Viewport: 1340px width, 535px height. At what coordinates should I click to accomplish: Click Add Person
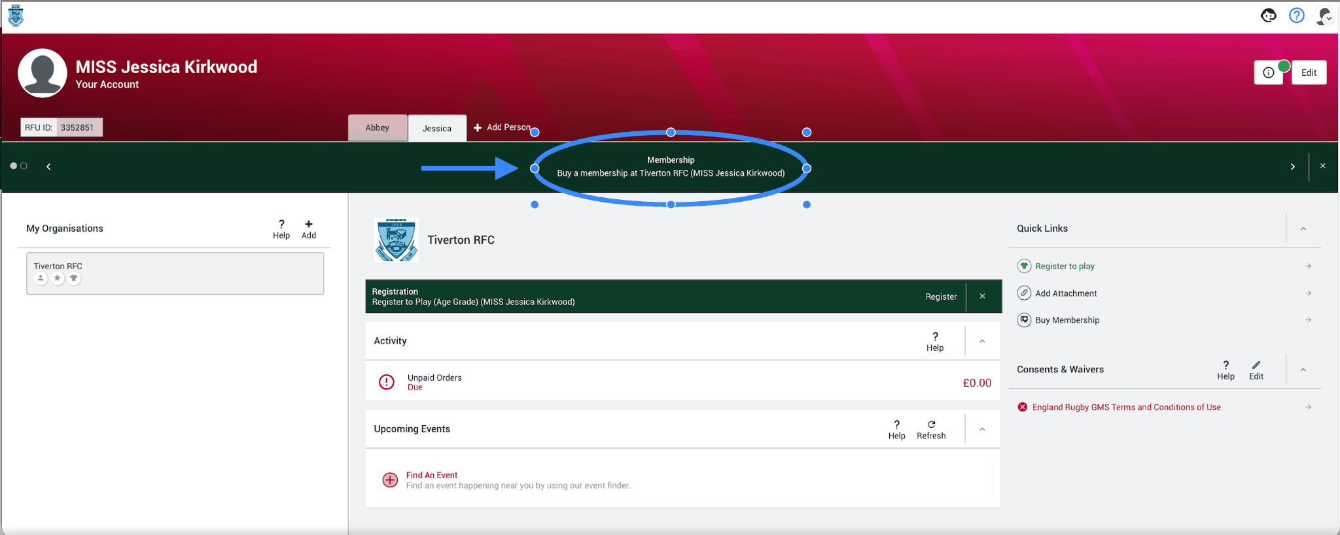pos(502,127)
